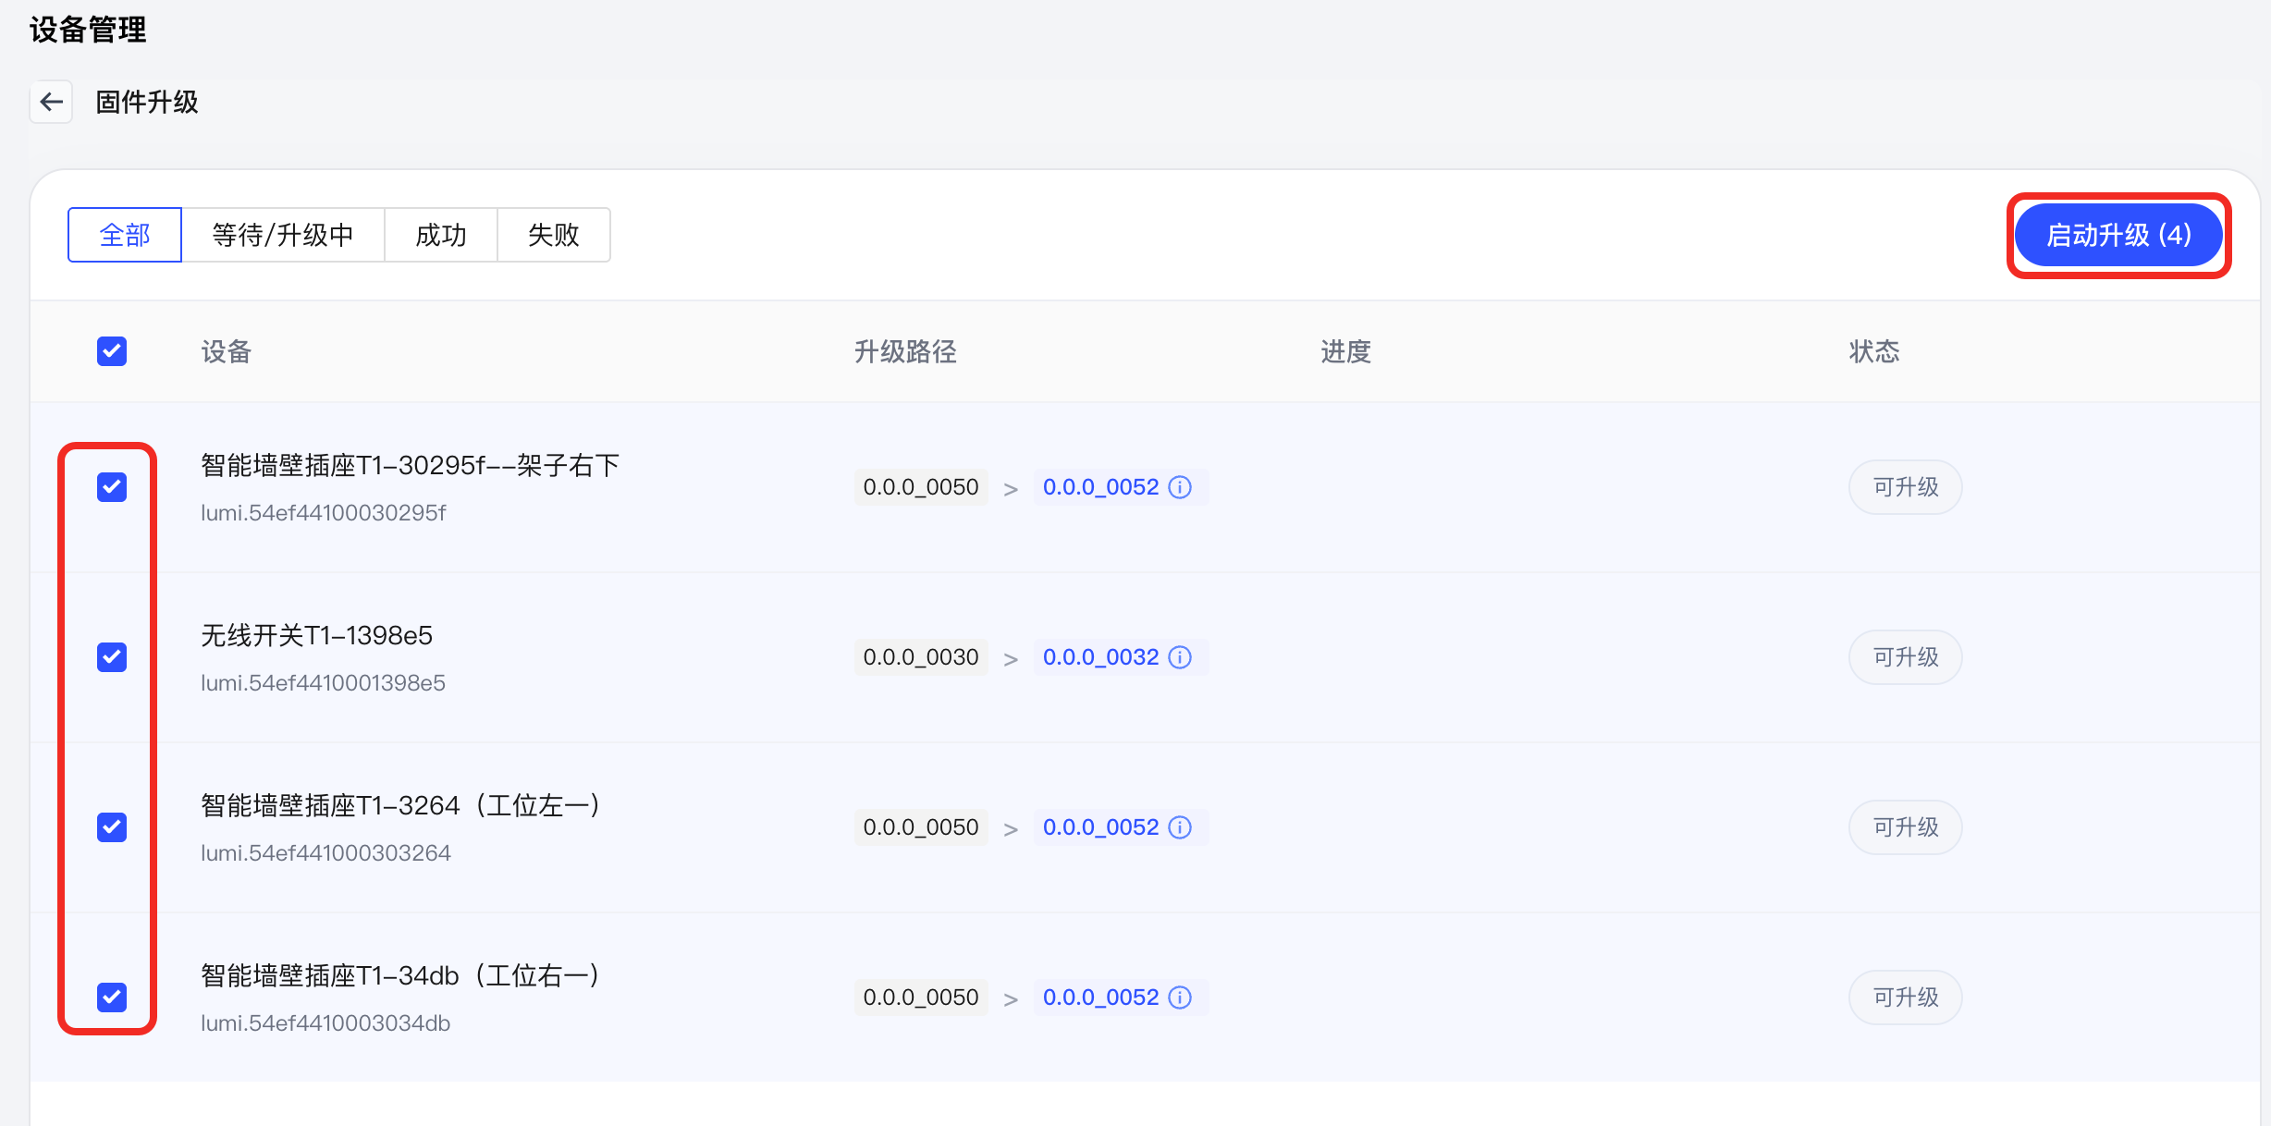Click 可升级 status for 智能墙壁插座T1-30295f
Screen dimensions: 2271x1126
click(x=1906, y=487)
